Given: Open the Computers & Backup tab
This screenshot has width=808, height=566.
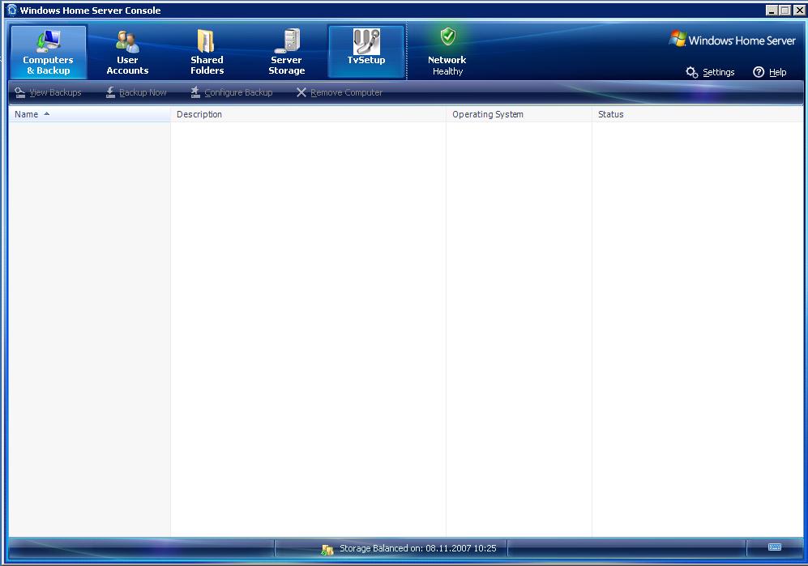Looking at the screenshot, I should [x=49, y=52].
